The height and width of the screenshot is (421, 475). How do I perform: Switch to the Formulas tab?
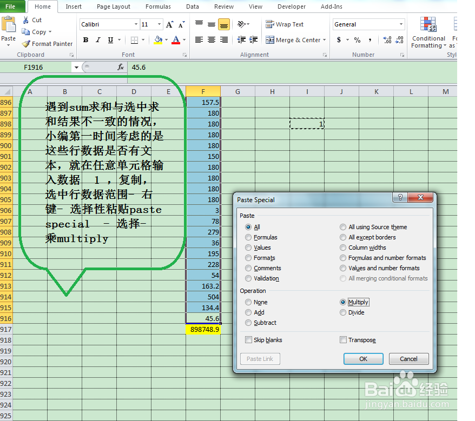(158, 6)
